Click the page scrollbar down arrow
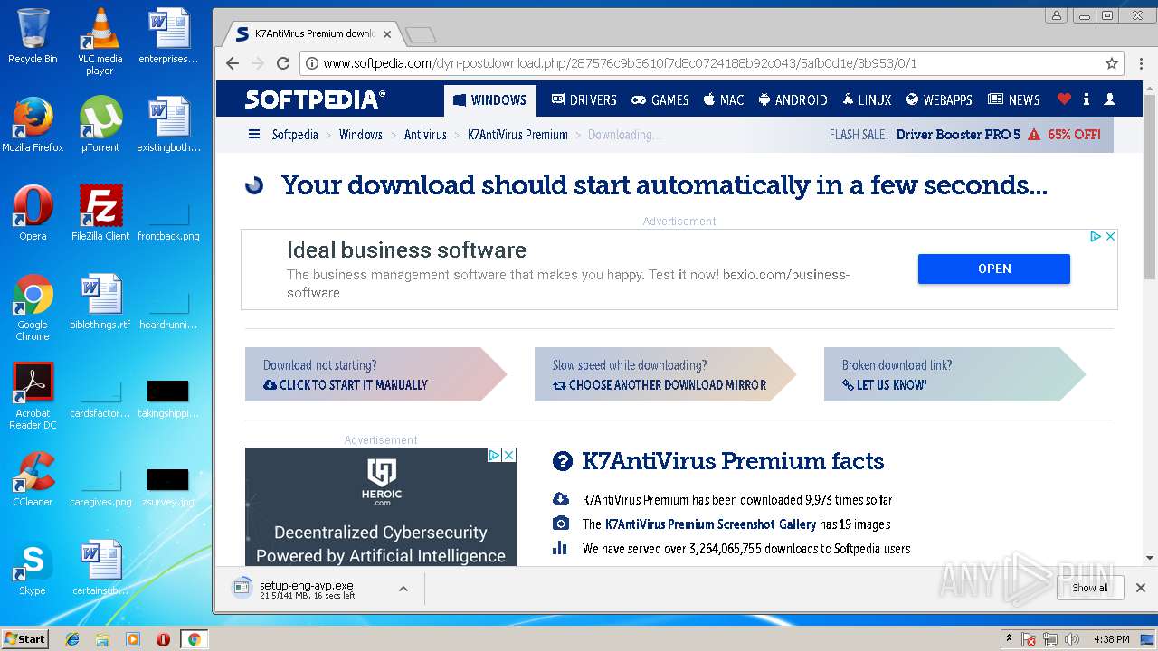This screenshot has width=1158, height=651. pyautogui.click(x=1150, y=558)
